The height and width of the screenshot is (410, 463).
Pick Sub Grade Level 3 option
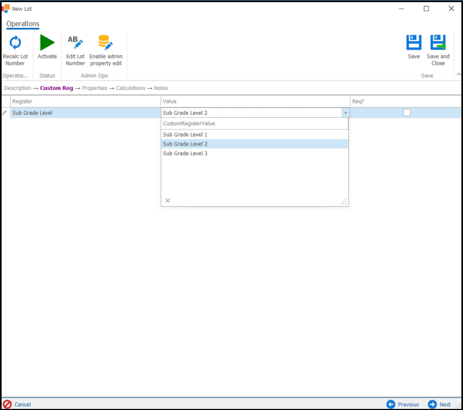[255, 154]
